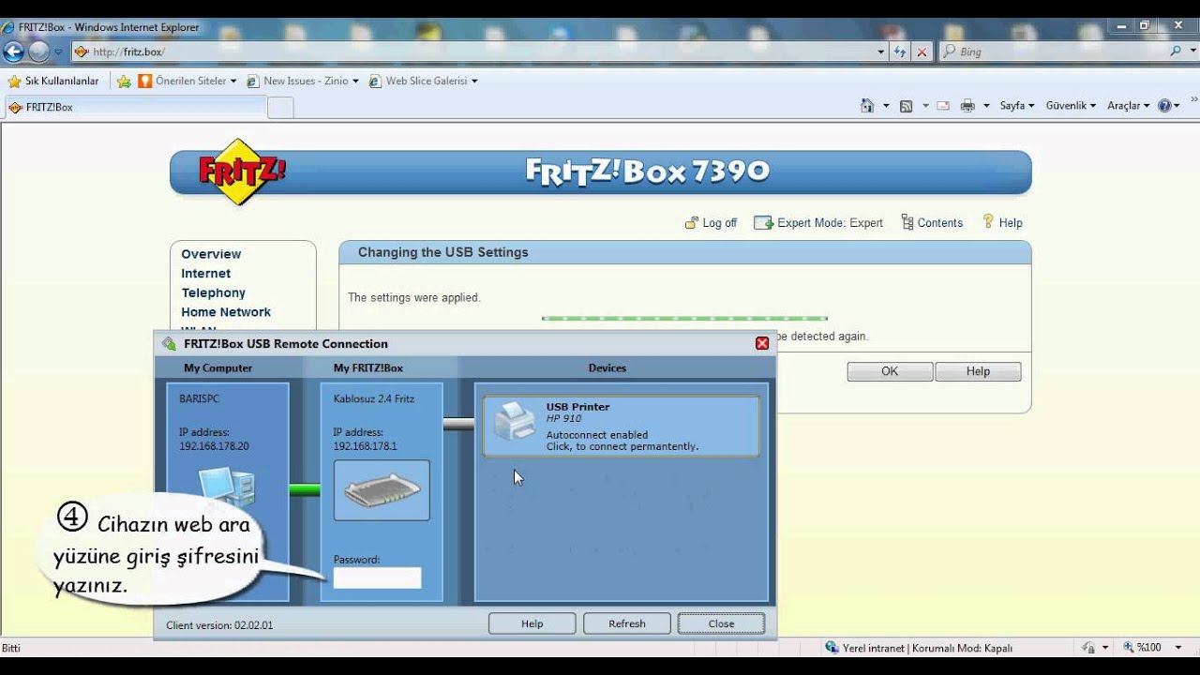1200x675 pixels.
Task: Click the OK button on settings page
Action: click(890, 371)
